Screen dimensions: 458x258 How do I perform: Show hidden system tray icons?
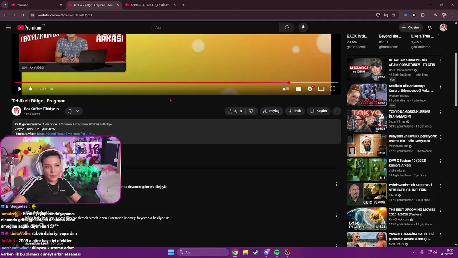click(x=414, y=252)
